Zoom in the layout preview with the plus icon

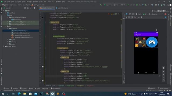tap(164, 72)
